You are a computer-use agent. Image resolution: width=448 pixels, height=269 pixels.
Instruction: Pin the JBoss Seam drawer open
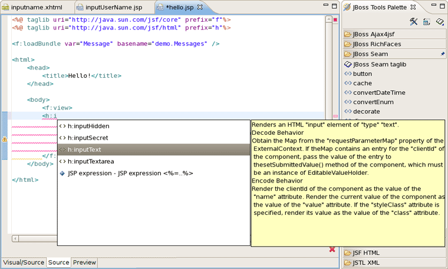point(442,54)
